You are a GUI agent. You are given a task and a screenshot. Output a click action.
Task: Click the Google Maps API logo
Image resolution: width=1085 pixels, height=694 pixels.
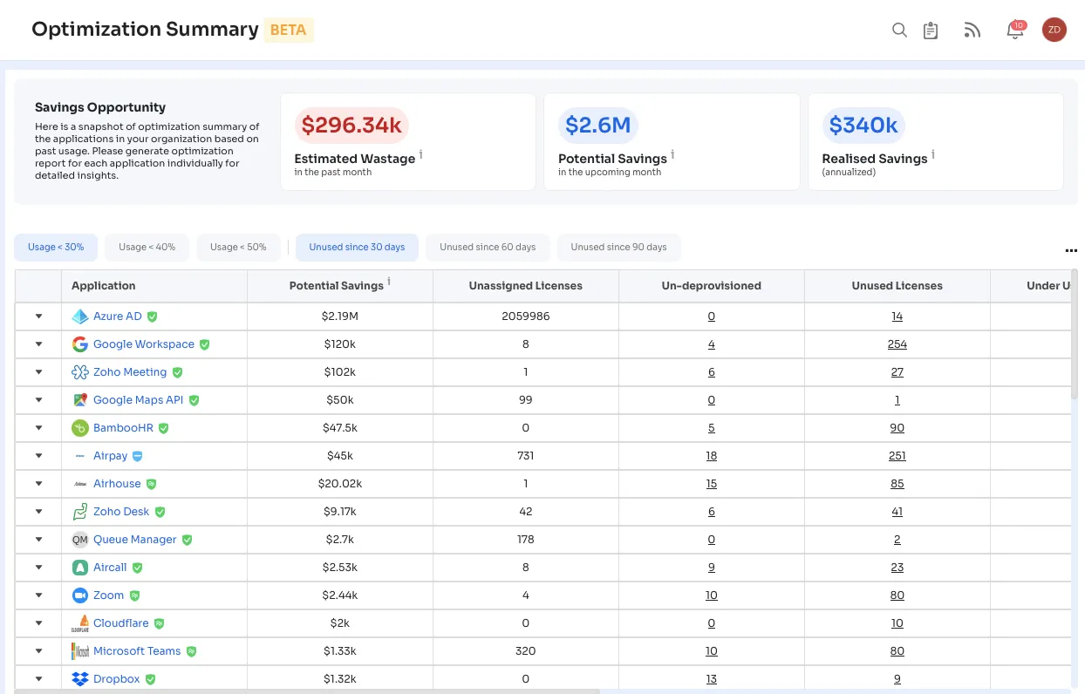[80, 400]
